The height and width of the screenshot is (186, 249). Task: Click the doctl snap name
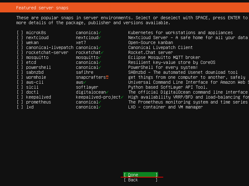pos(32,92)
